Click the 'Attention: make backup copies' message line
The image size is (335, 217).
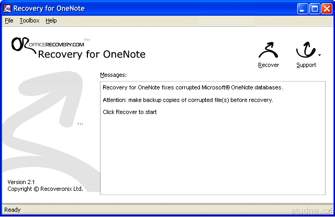[x=188, y=100]
